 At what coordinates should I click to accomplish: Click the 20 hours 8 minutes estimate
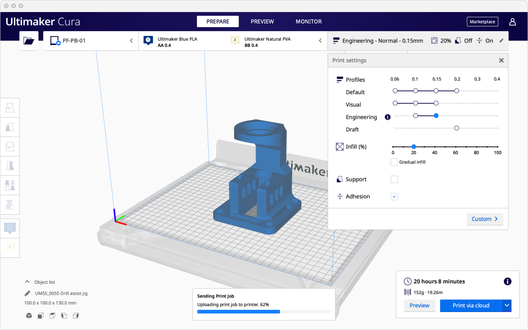pyautogui.click(x=439, y=282)
